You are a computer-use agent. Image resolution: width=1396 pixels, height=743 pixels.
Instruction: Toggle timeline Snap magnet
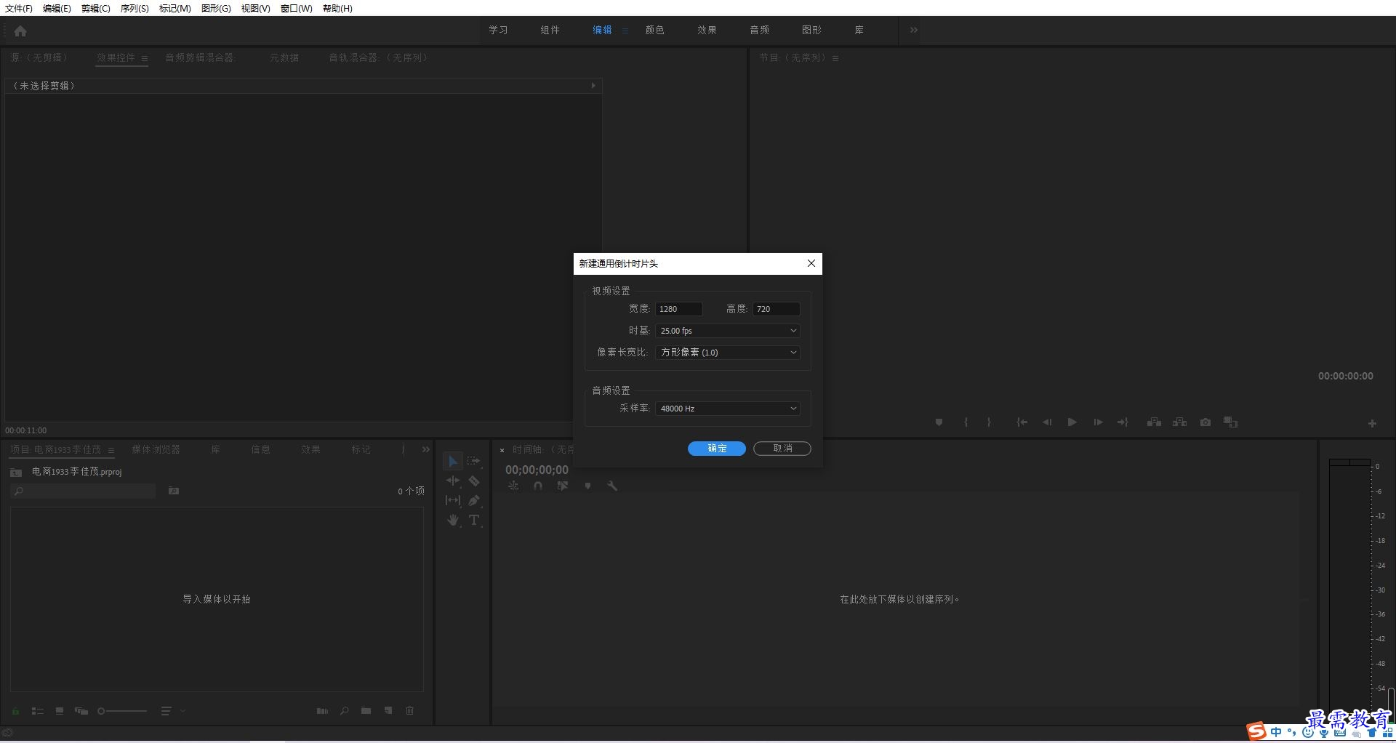tap(538, 486)
